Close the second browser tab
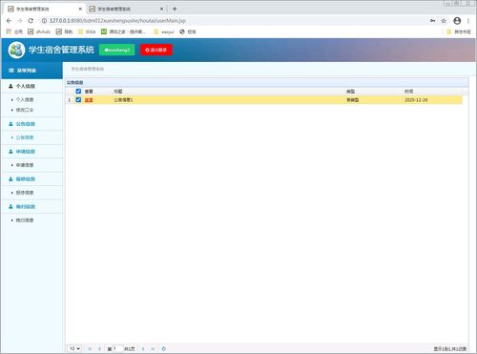The image size is (477, 354). pos(161,9)
